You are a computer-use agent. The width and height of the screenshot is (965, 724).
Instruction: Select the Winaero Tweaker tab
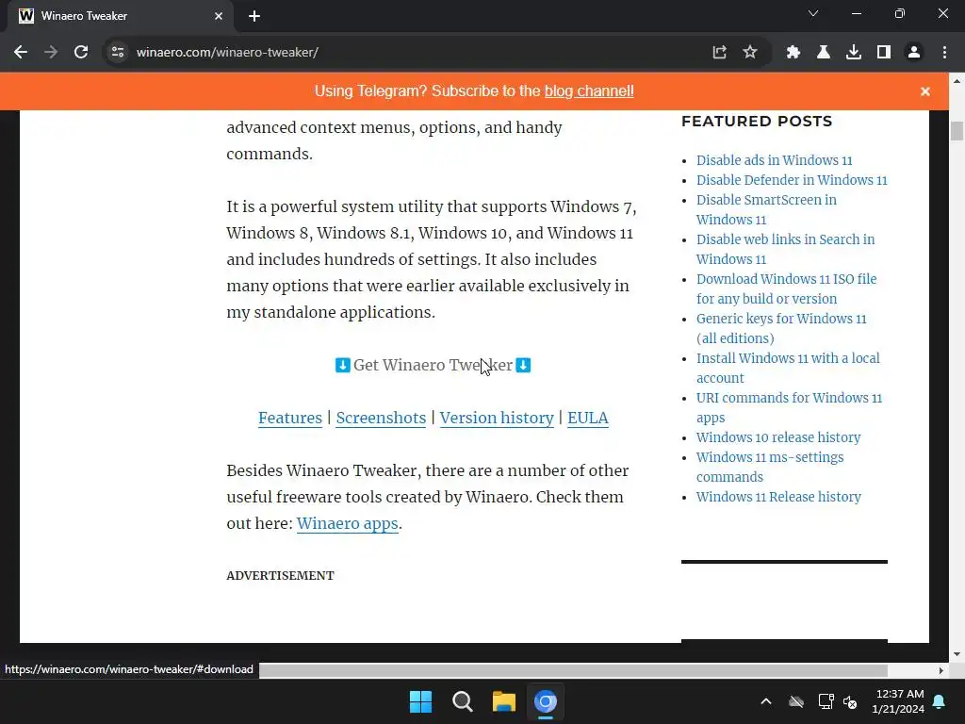coord(120,16)
